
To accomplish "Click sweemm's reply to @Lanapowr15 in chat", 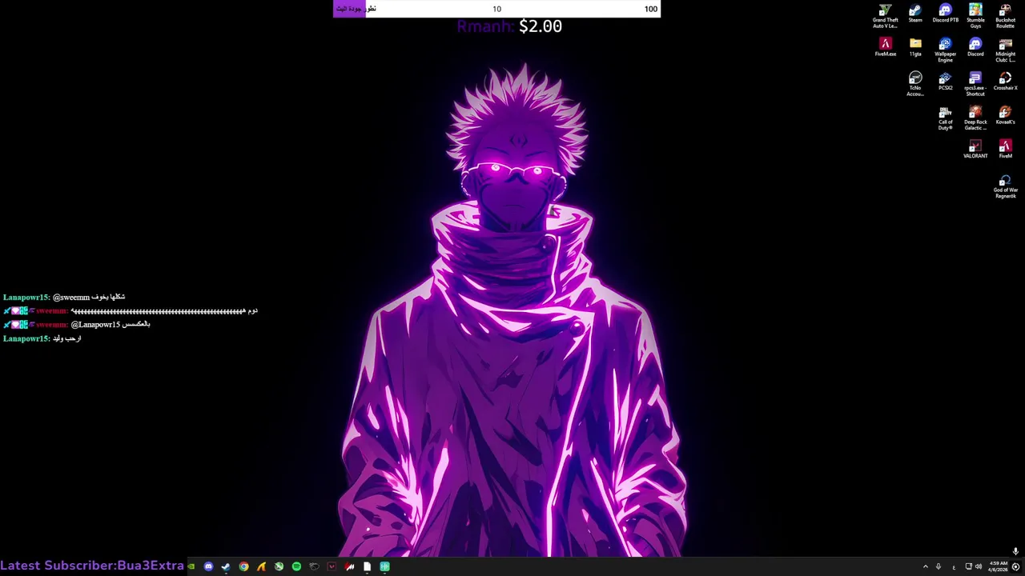I will pos(77,324).
